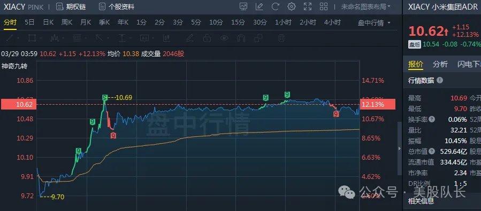This screenshot has width=481, height=211.
Task: Select the candlestick measure tool
Action: (166, 38)
